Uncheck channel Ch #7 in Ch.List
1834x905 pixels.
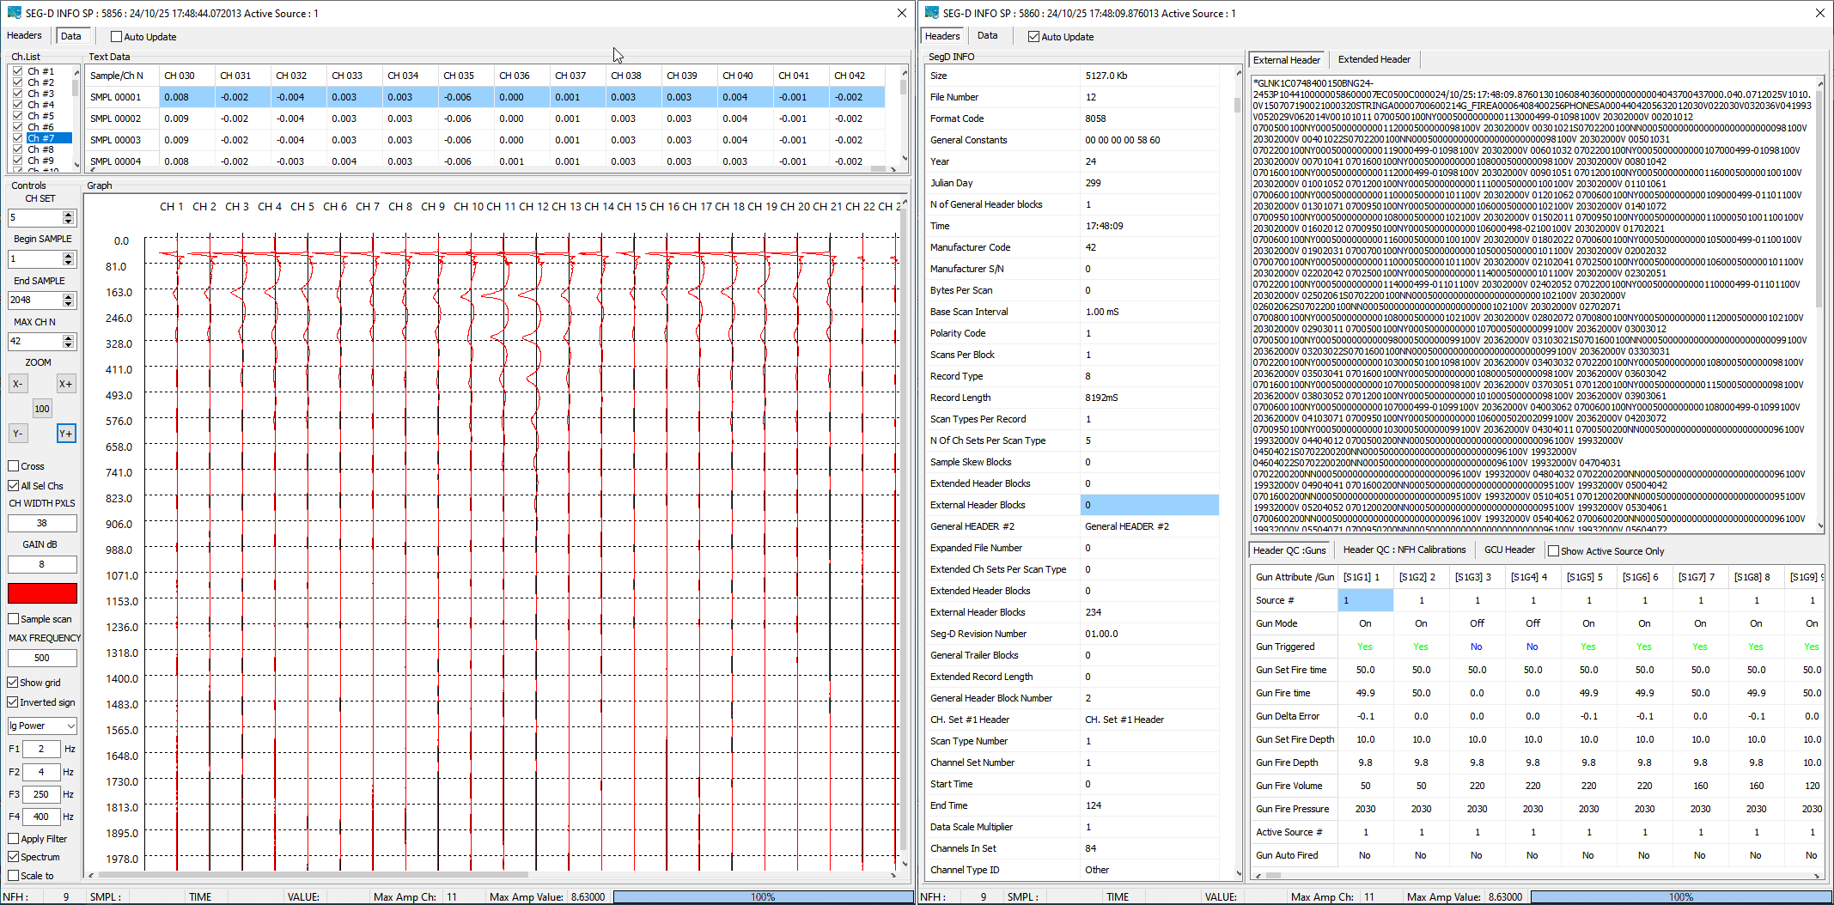pos(18,138)
